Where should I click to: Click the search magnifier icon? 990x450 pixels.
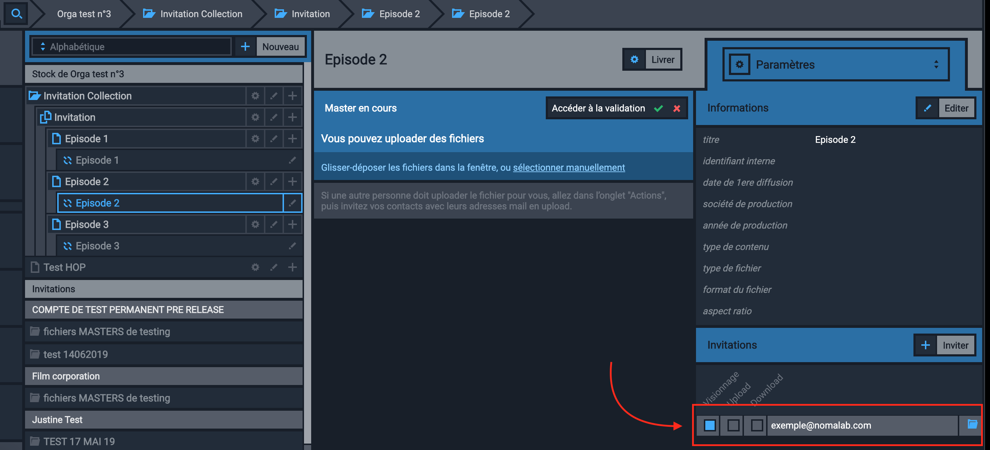point(16,14)
